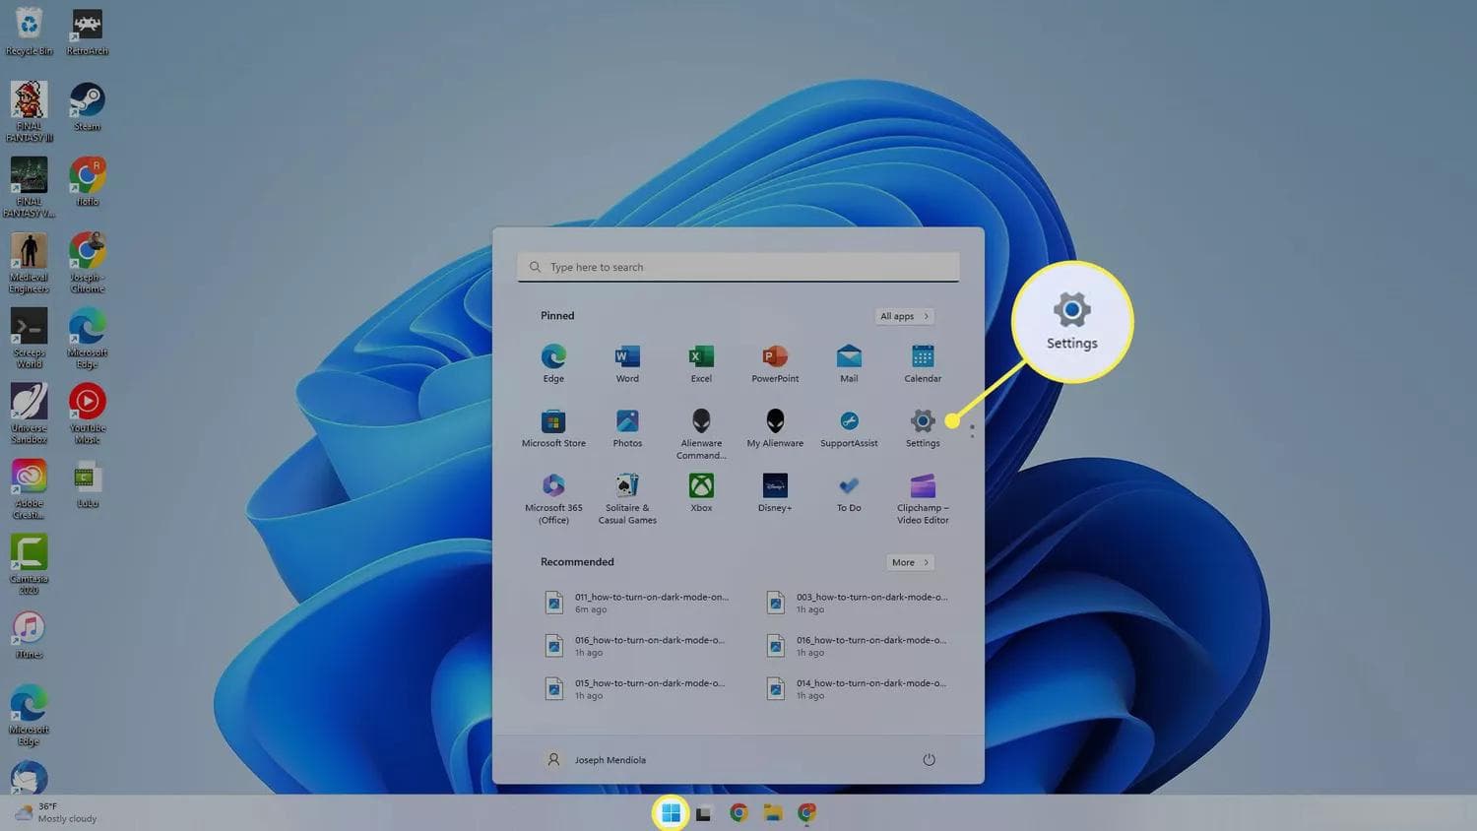Launch the My Alienware app

[775, 428]
